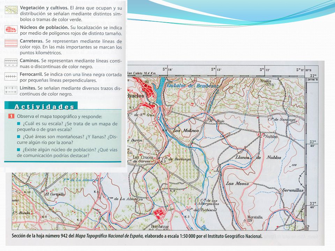Click the 5° 12' longitude label
The height and width of the screenshot is (251, 335).
(265, 70)
